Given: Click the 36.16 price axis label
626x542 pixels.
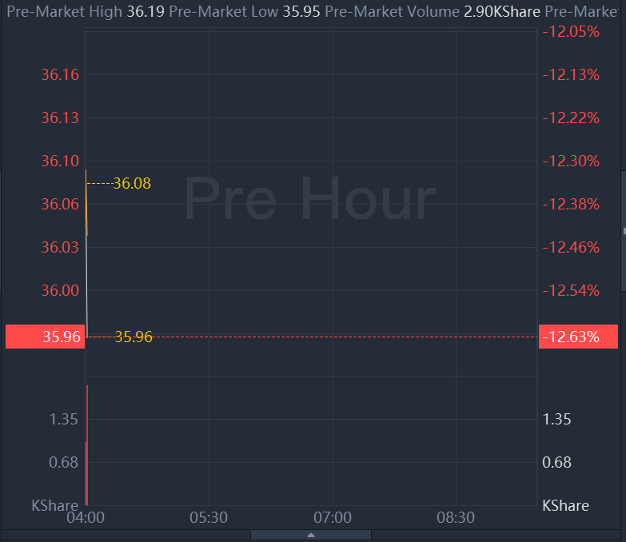Looking at the screenshot, I should [60, 75].
